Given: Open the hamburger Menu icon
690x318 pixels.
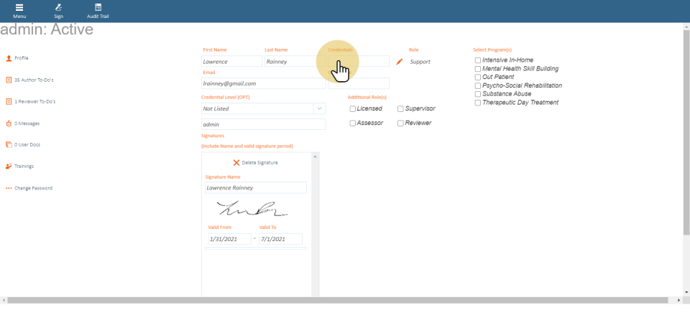Looking at the screenshot, I should point(19,8).
